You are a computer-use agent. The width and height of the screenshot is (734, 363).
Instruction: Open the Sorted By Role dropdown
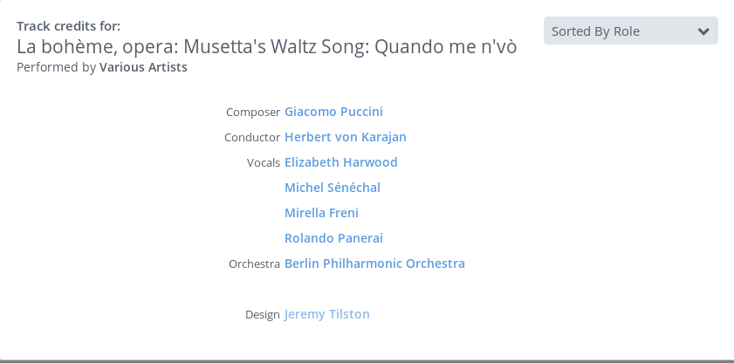tap(630, 31)
